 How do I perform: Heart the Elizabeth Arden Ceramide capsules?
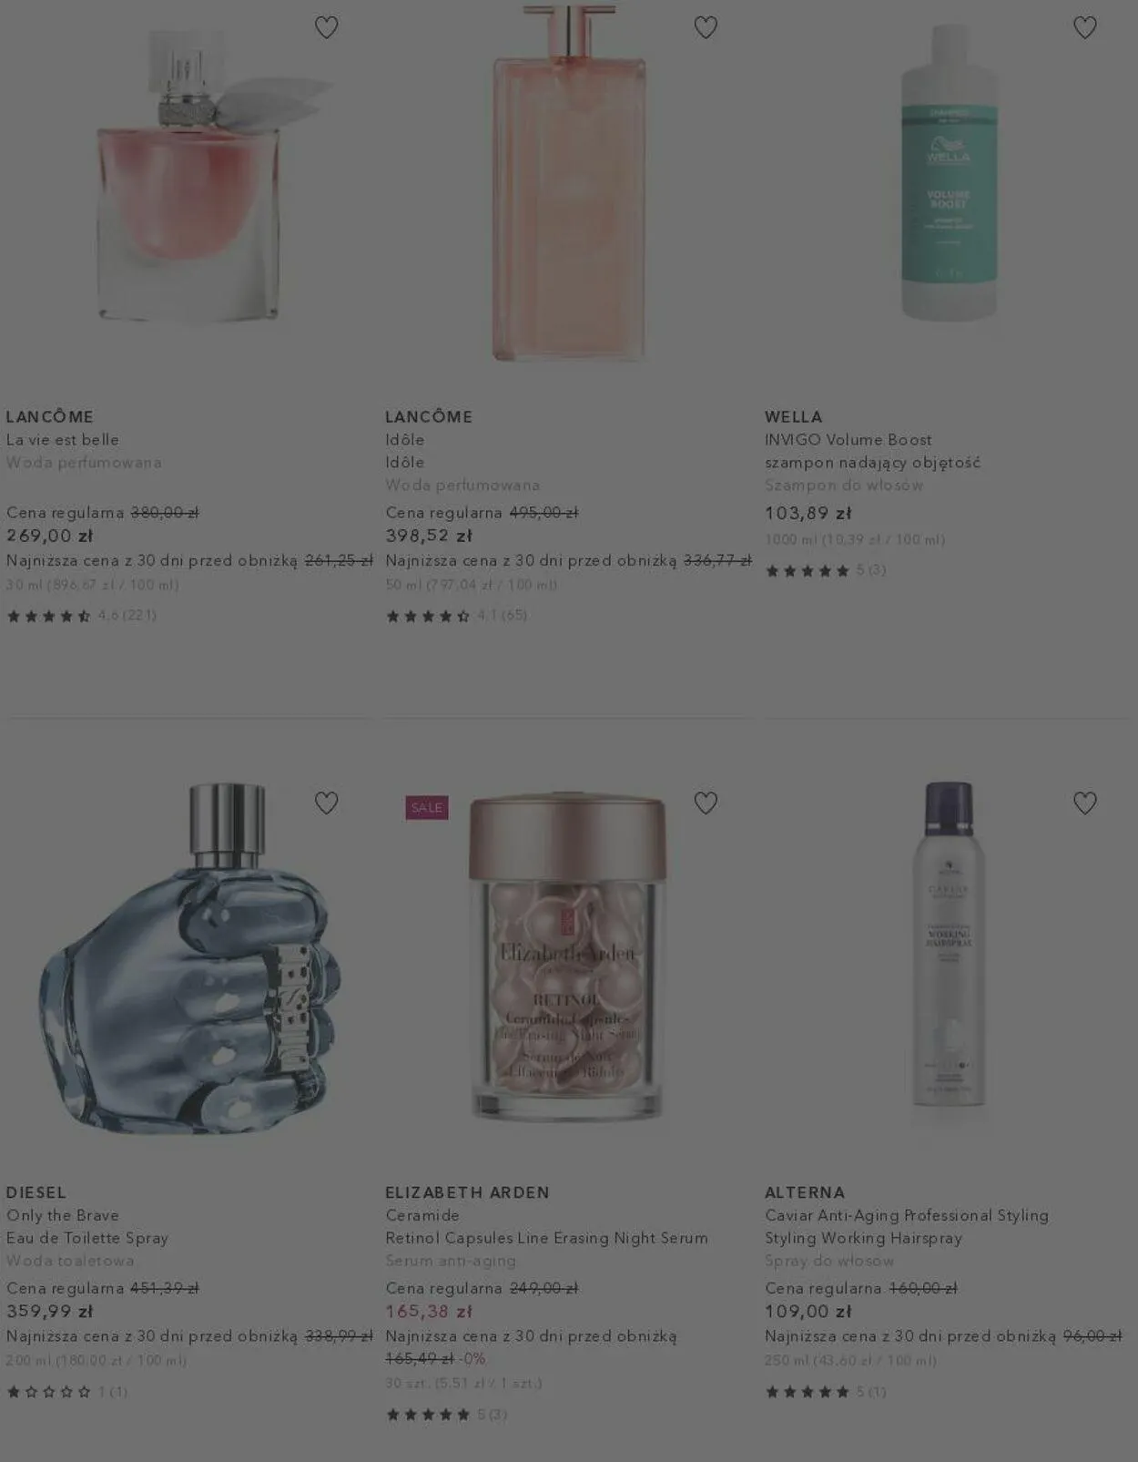point(706,803)
